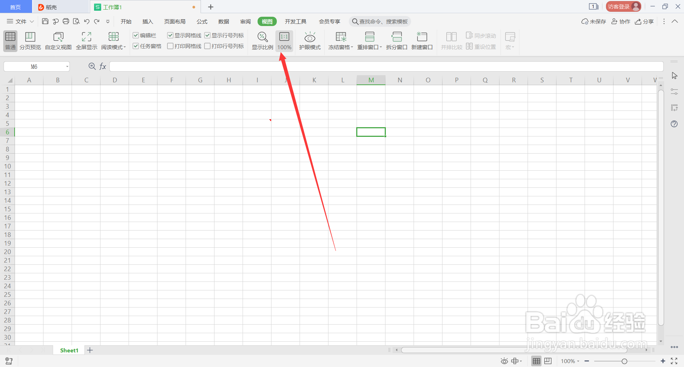Expand the name box dropdown arrow
This screenshot has width=684, height=367.
[x=67, y=67]
